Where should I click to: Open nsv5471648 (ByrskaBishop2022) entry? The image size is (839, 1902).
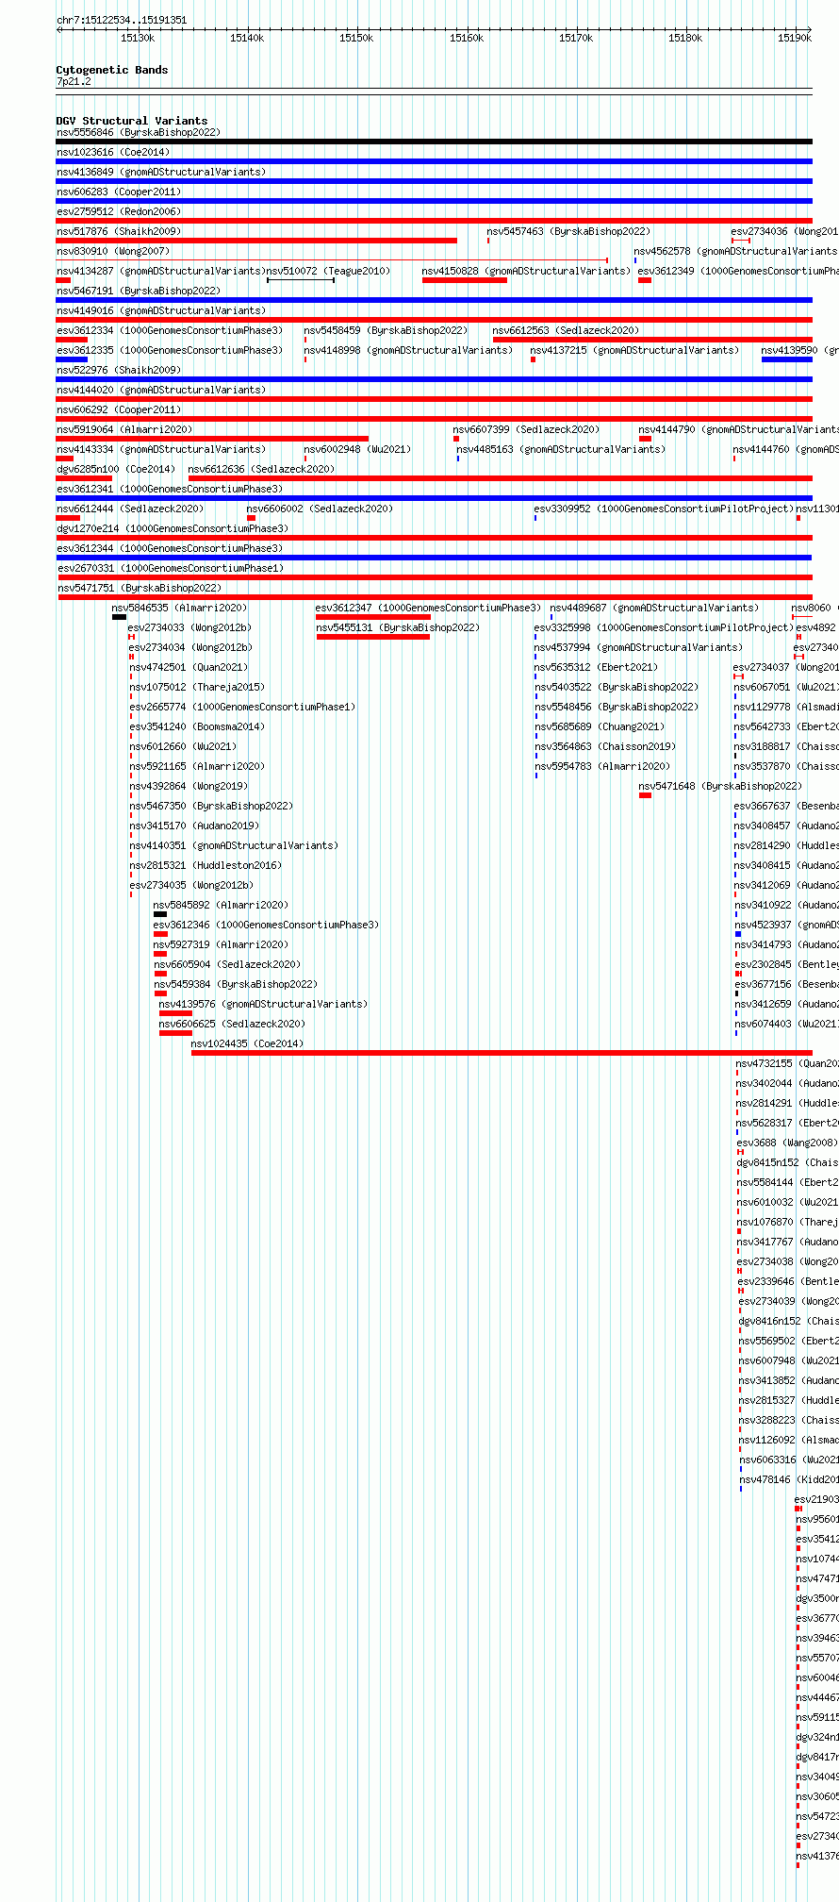click(x=720, y=786)
